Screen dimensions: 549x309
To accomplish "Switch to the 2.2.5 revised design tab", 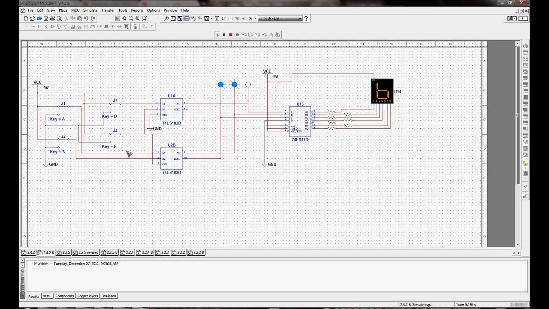I will pyautogui.click(x=86, y=252).
